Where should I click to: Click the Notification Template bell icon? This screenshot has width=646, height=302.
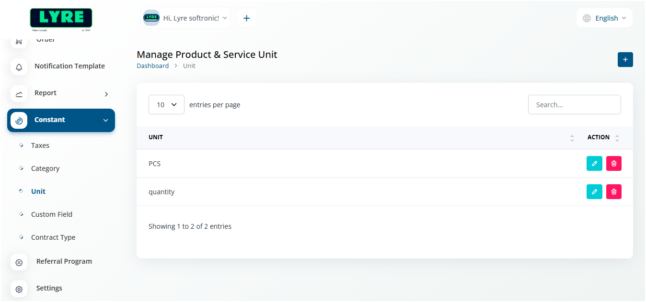pyautogui.click(x=19, y=67)
